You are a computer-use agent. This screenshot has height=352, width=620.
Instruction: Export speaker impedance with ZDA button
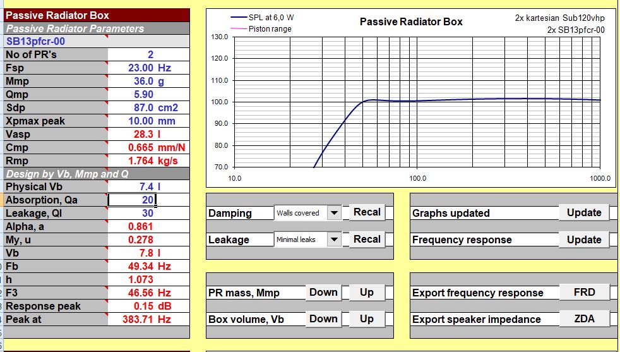(x=584, y=319)
